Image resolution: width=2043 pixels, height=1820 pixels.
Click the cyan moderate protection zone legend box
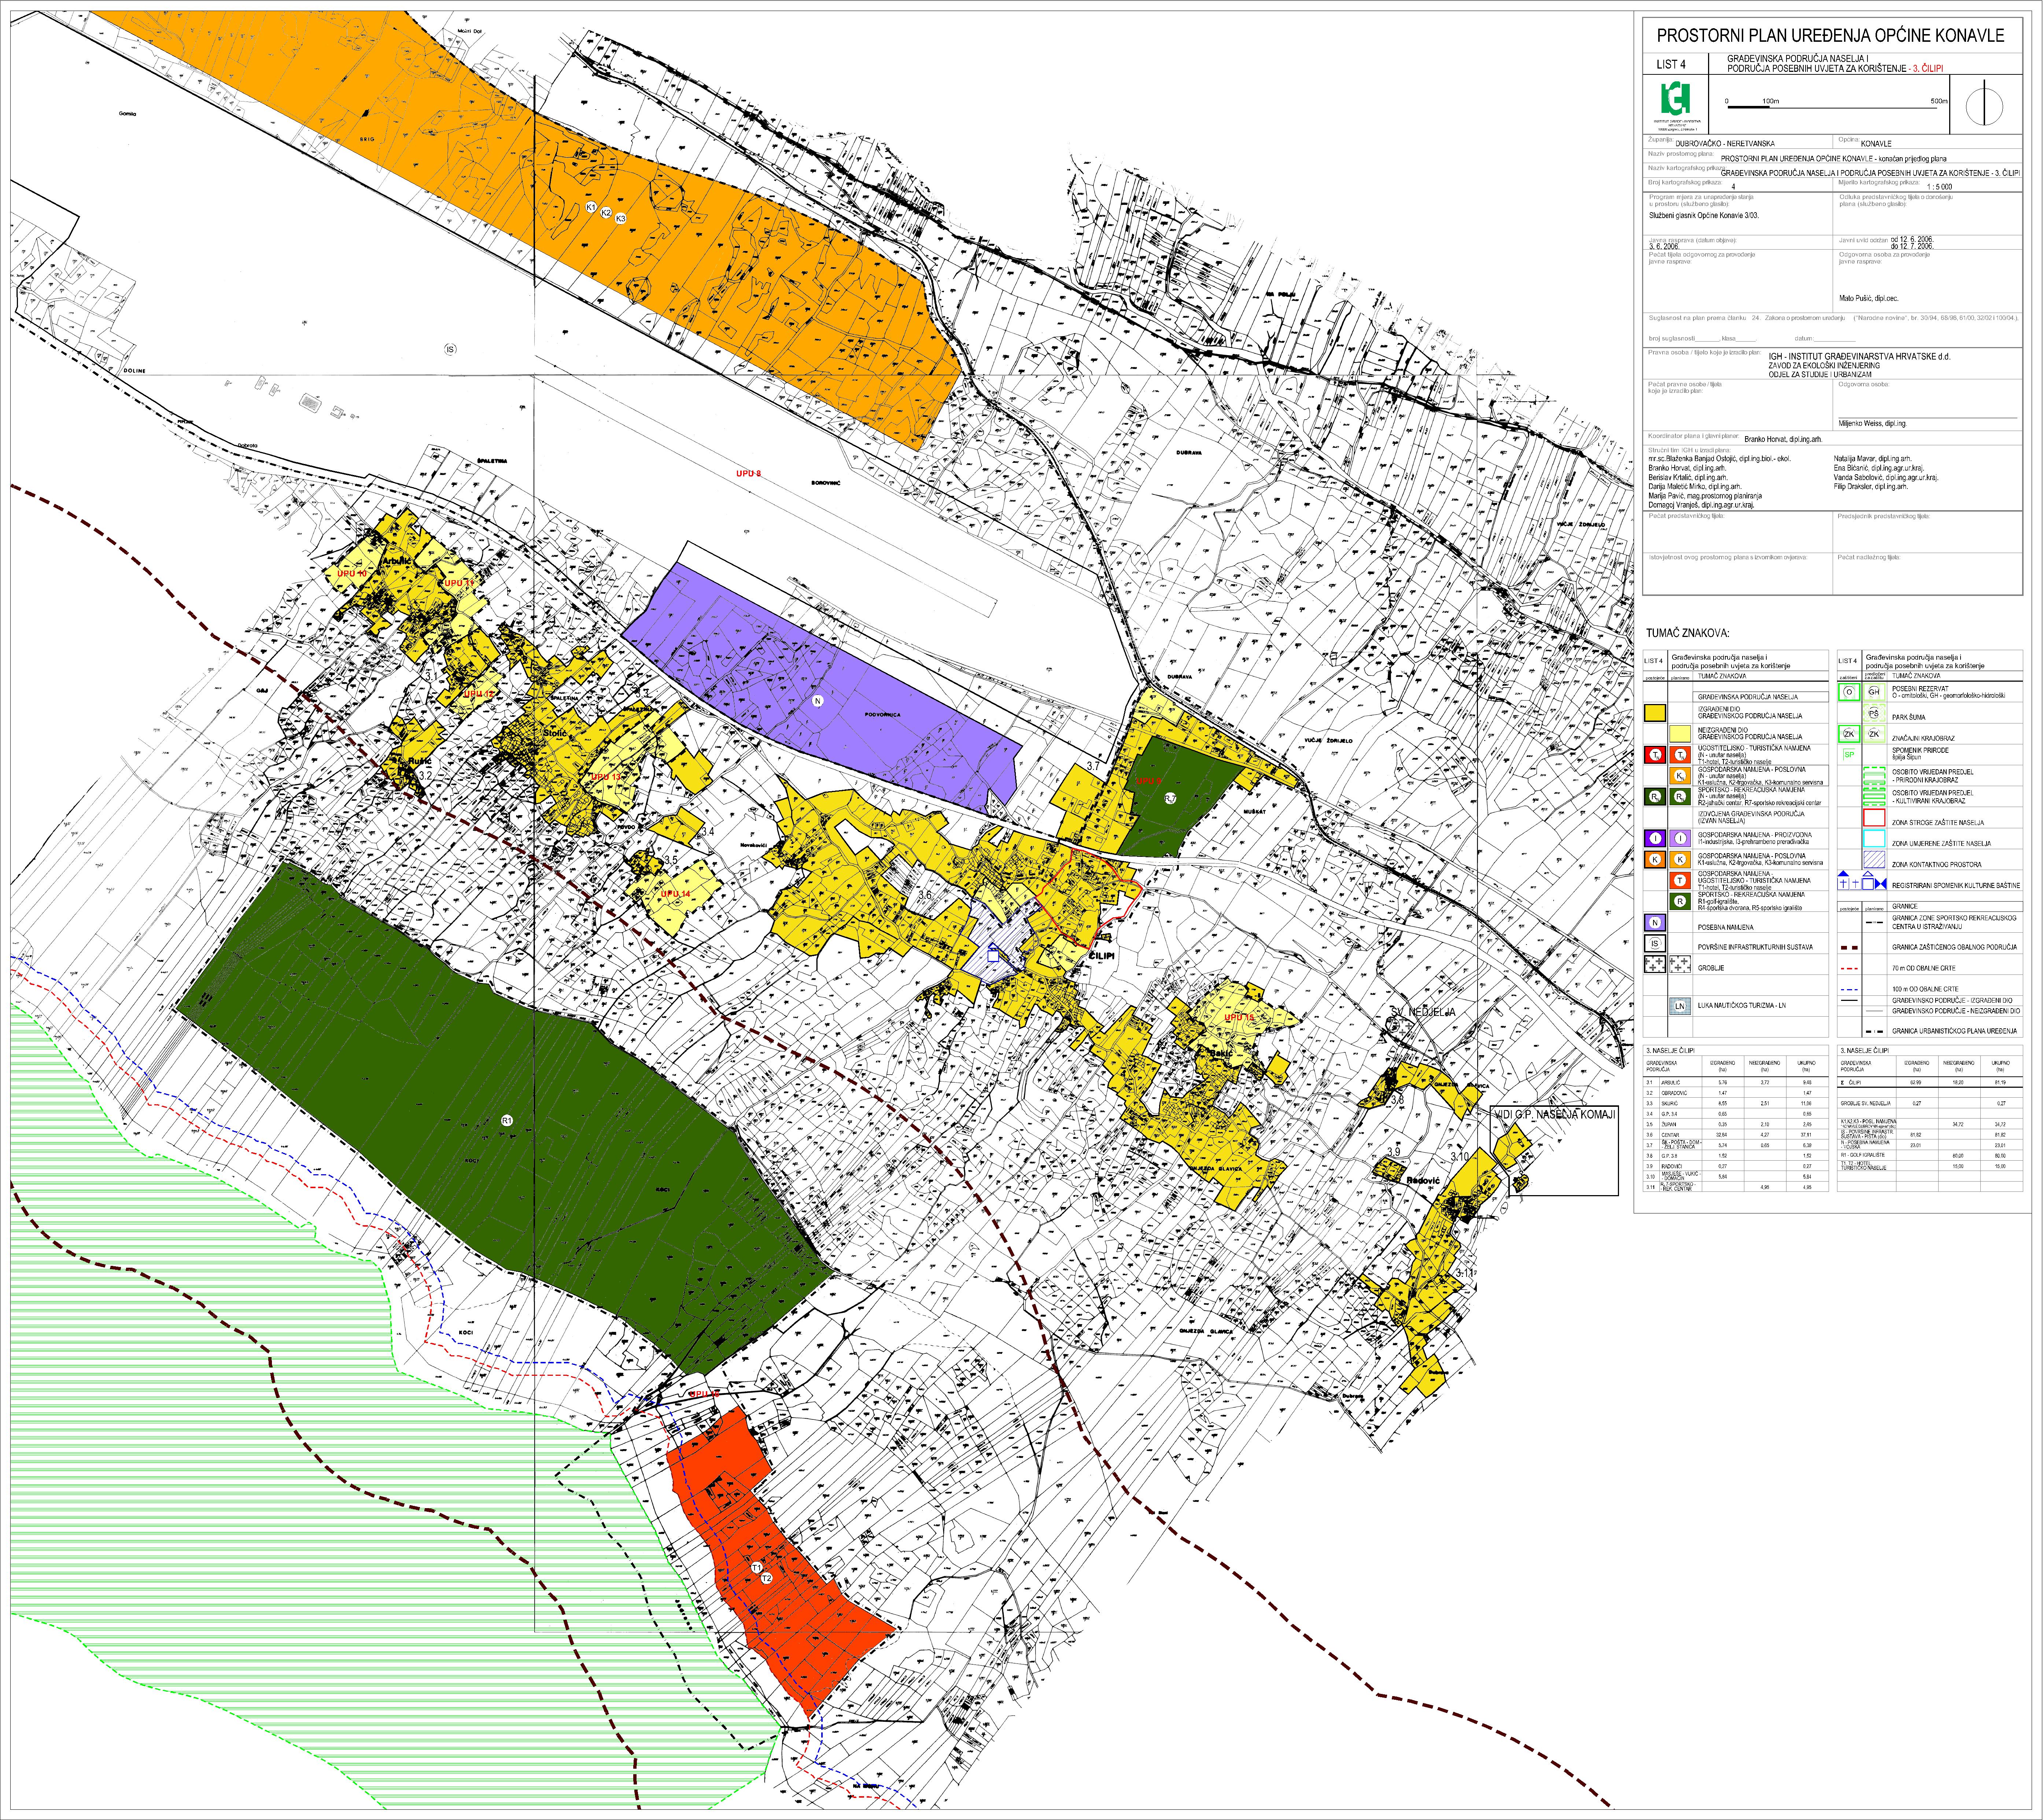(x=1874, y=838)
